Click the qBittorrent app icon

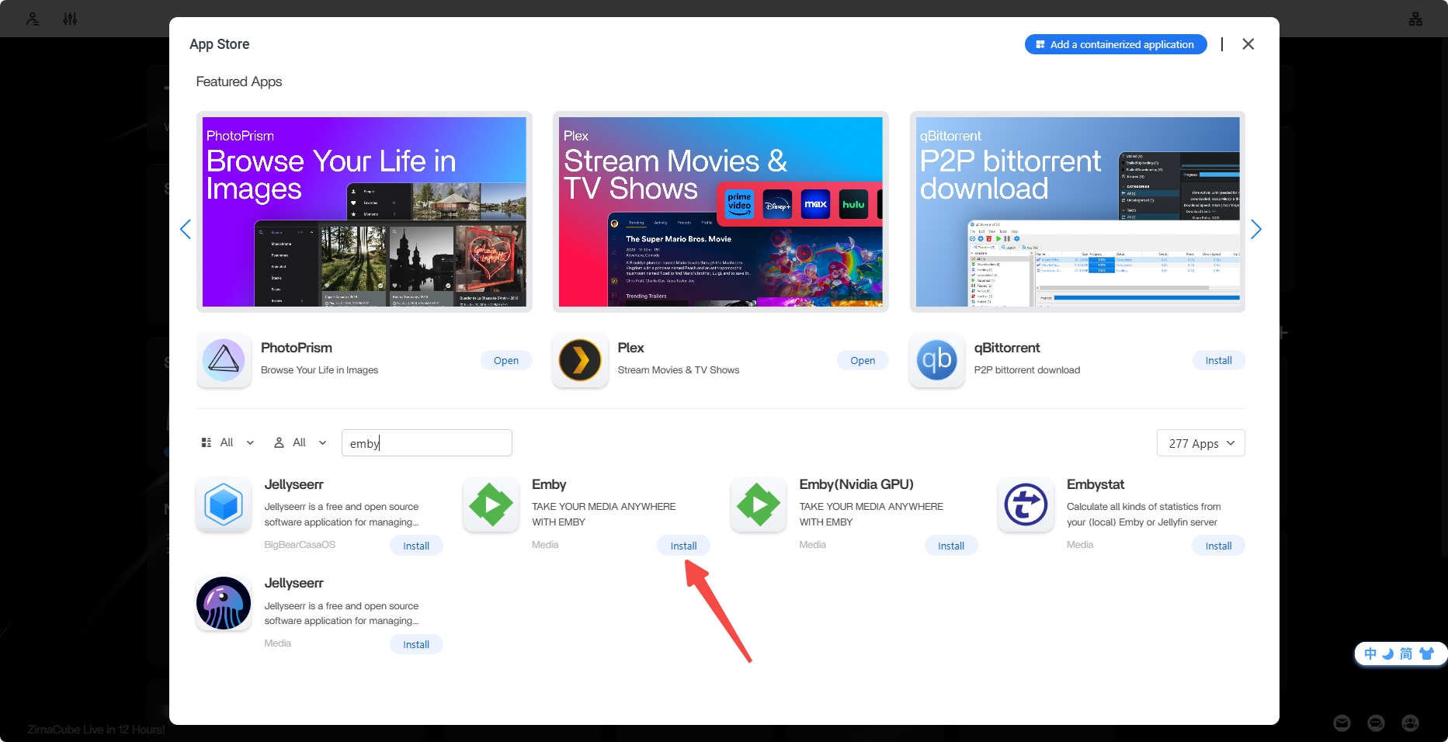937,359
